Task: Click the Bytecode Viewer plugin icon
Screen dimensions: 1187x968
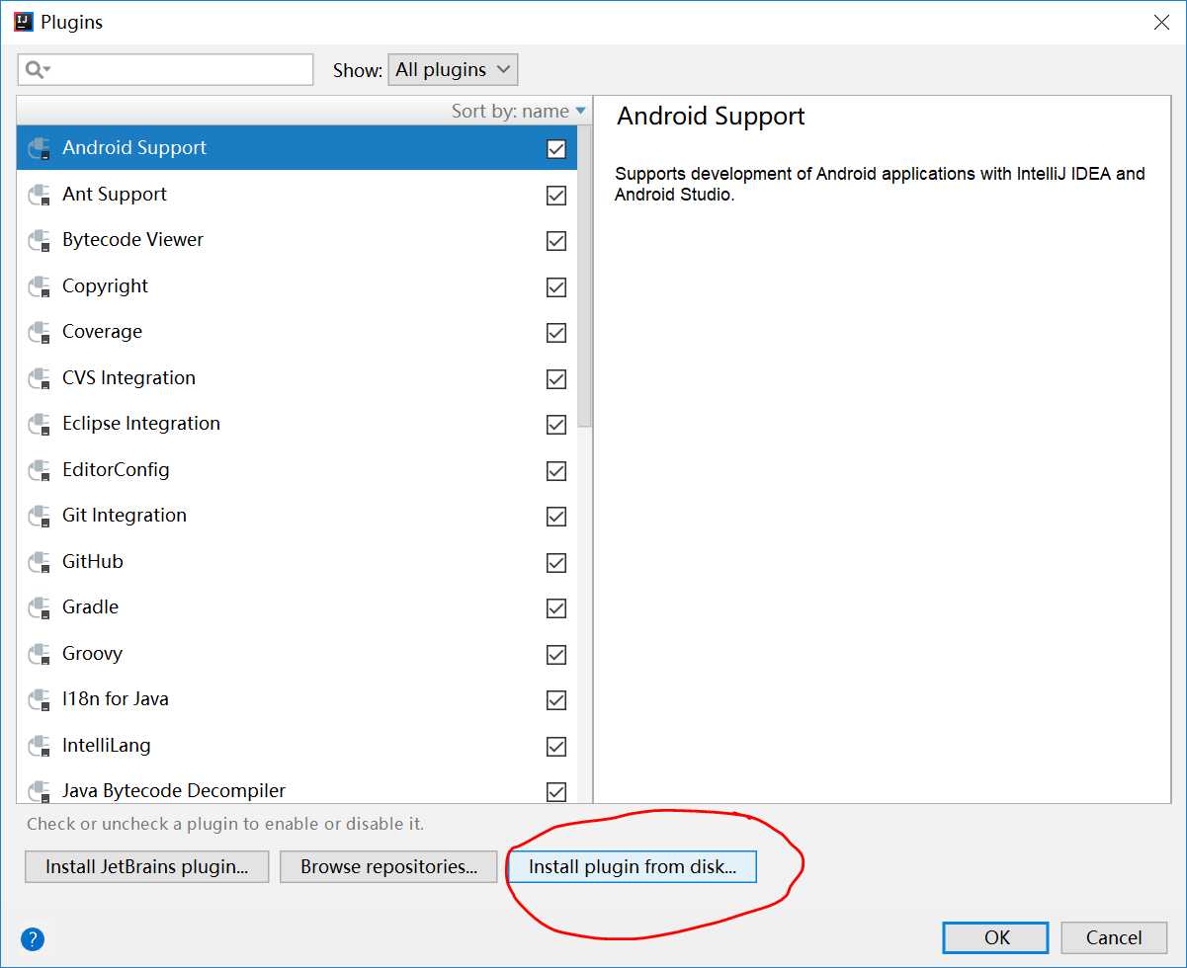Action: tap(40, 240)
